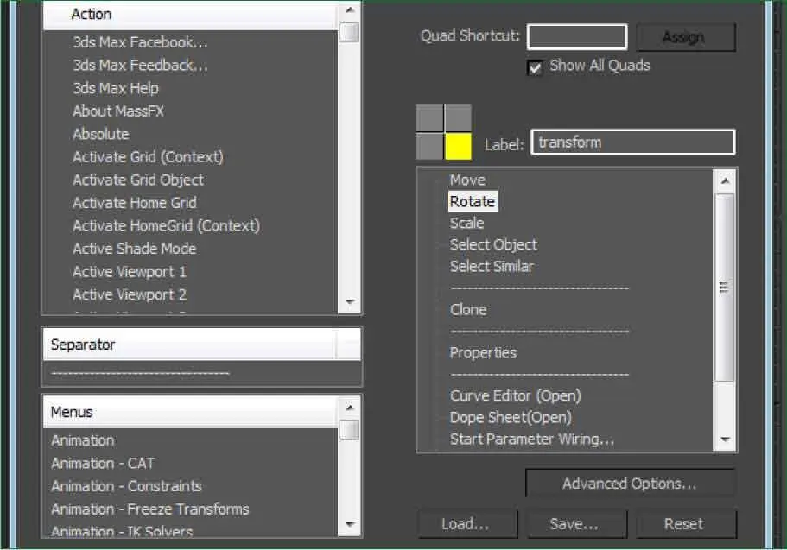The image size is (787, 550).
Task: Select the separator line above Clone
Action: (x=540, y=288)
